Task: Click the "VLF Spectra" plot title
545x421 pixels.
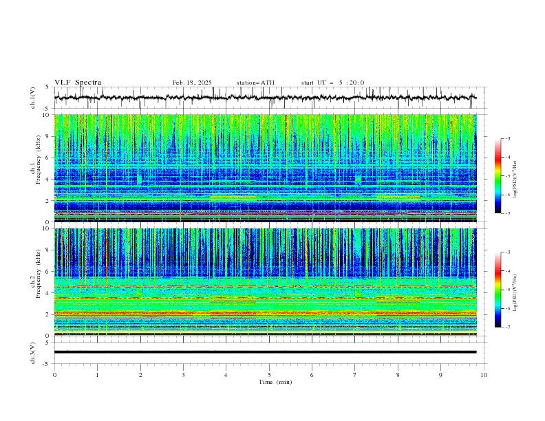Action: [78, 83]
